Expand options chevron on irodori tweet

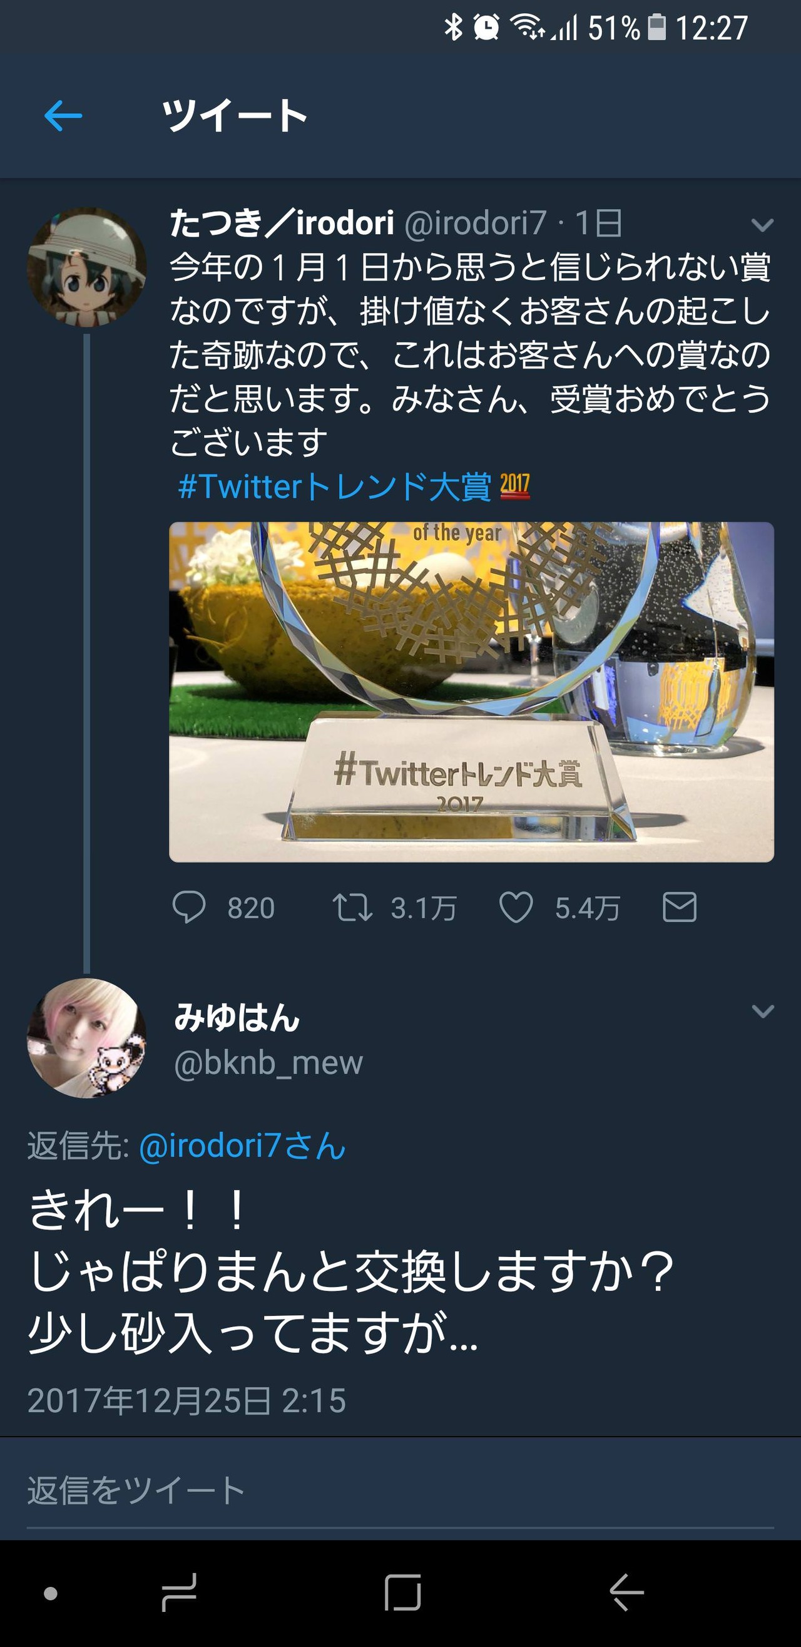(x=762, y=225)
